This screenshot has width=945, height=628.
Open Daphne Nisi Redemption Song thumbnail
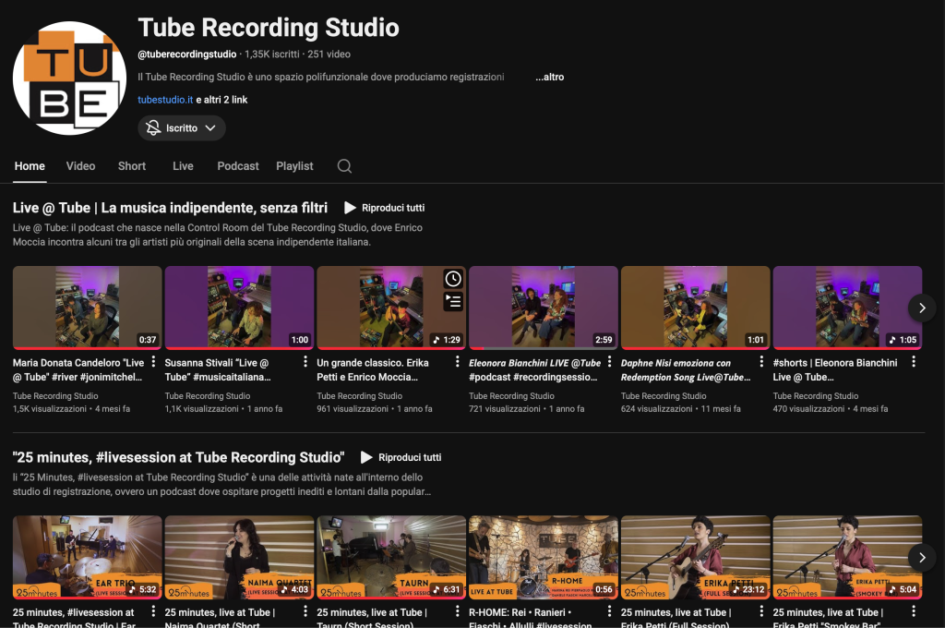(x=696, y=308)
